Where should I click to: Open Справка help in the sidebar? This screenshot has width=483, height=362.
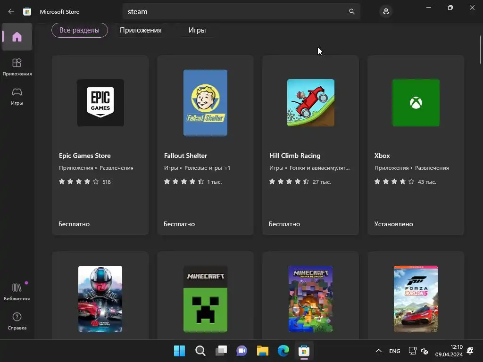pos(17,321)
